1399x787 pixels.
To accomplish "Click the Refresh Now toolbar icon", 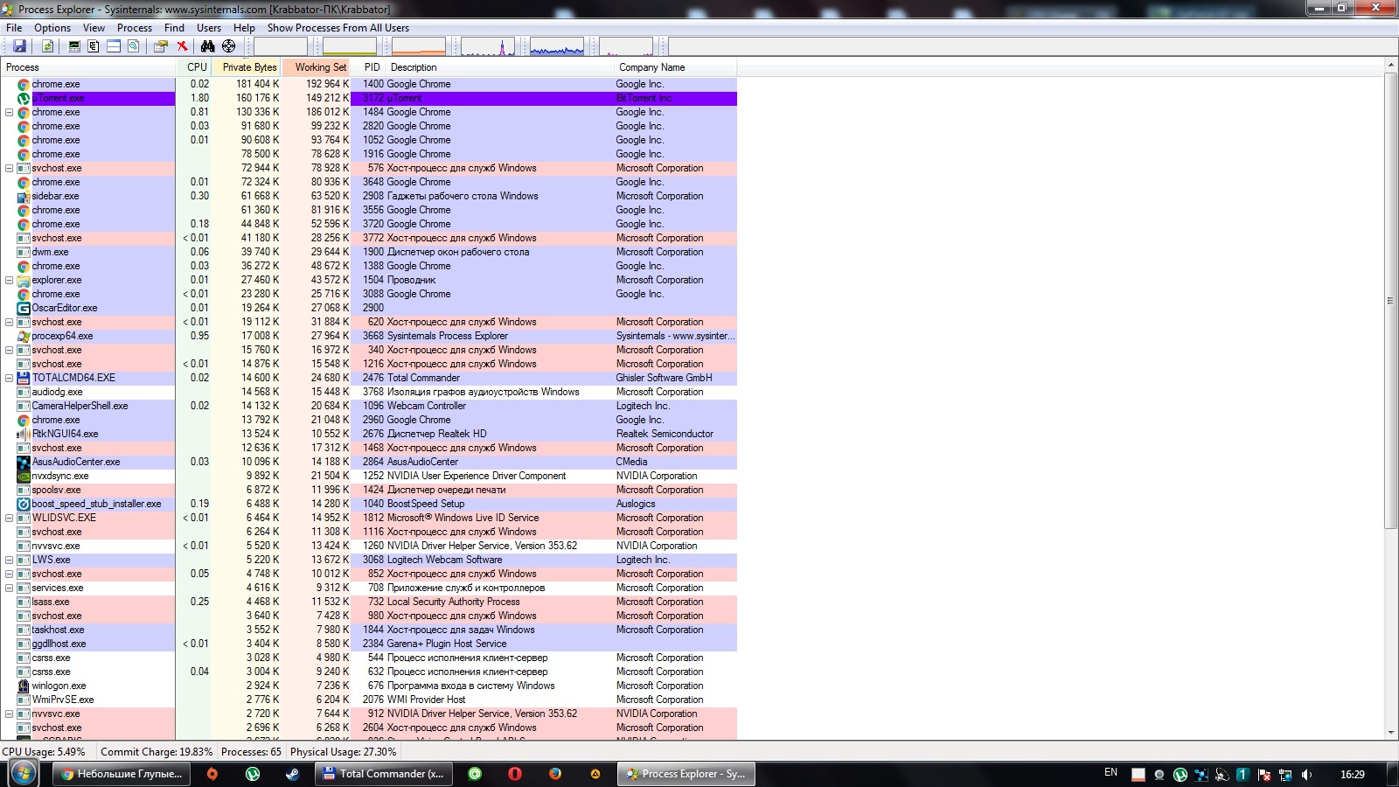I will tap(47, 46).
